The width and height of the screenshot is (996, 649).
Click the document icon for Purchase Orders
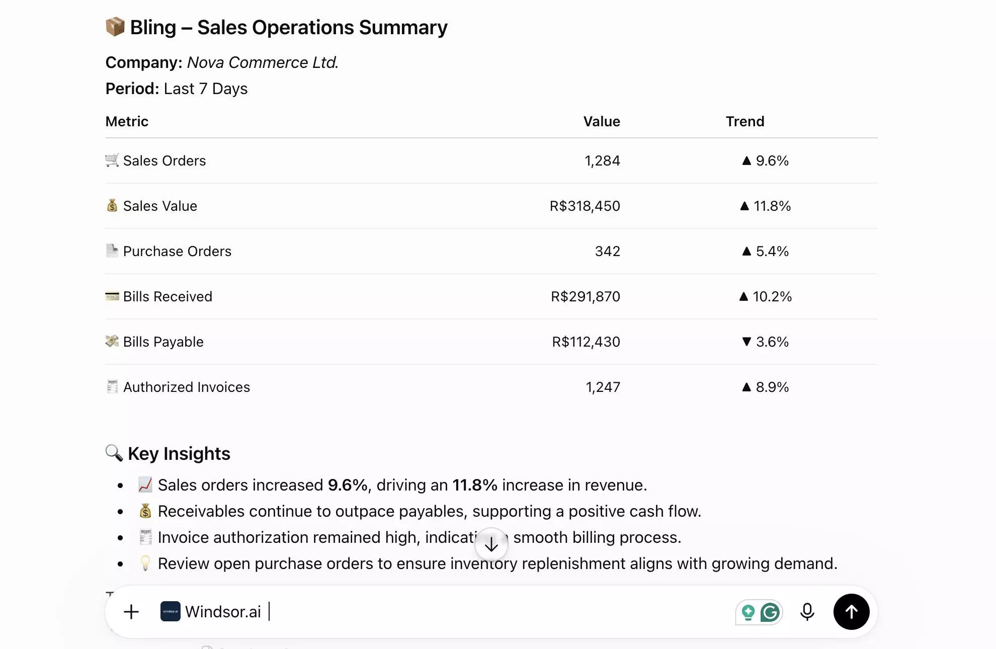112,251
